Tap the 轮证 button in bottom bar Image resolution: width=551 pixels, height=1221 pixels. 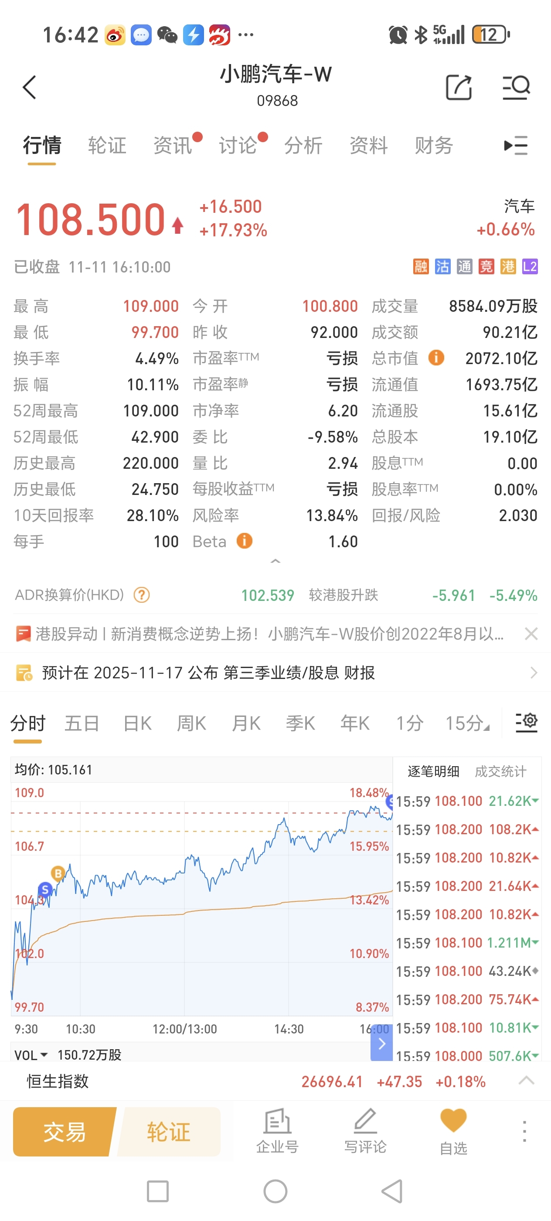169,1132
